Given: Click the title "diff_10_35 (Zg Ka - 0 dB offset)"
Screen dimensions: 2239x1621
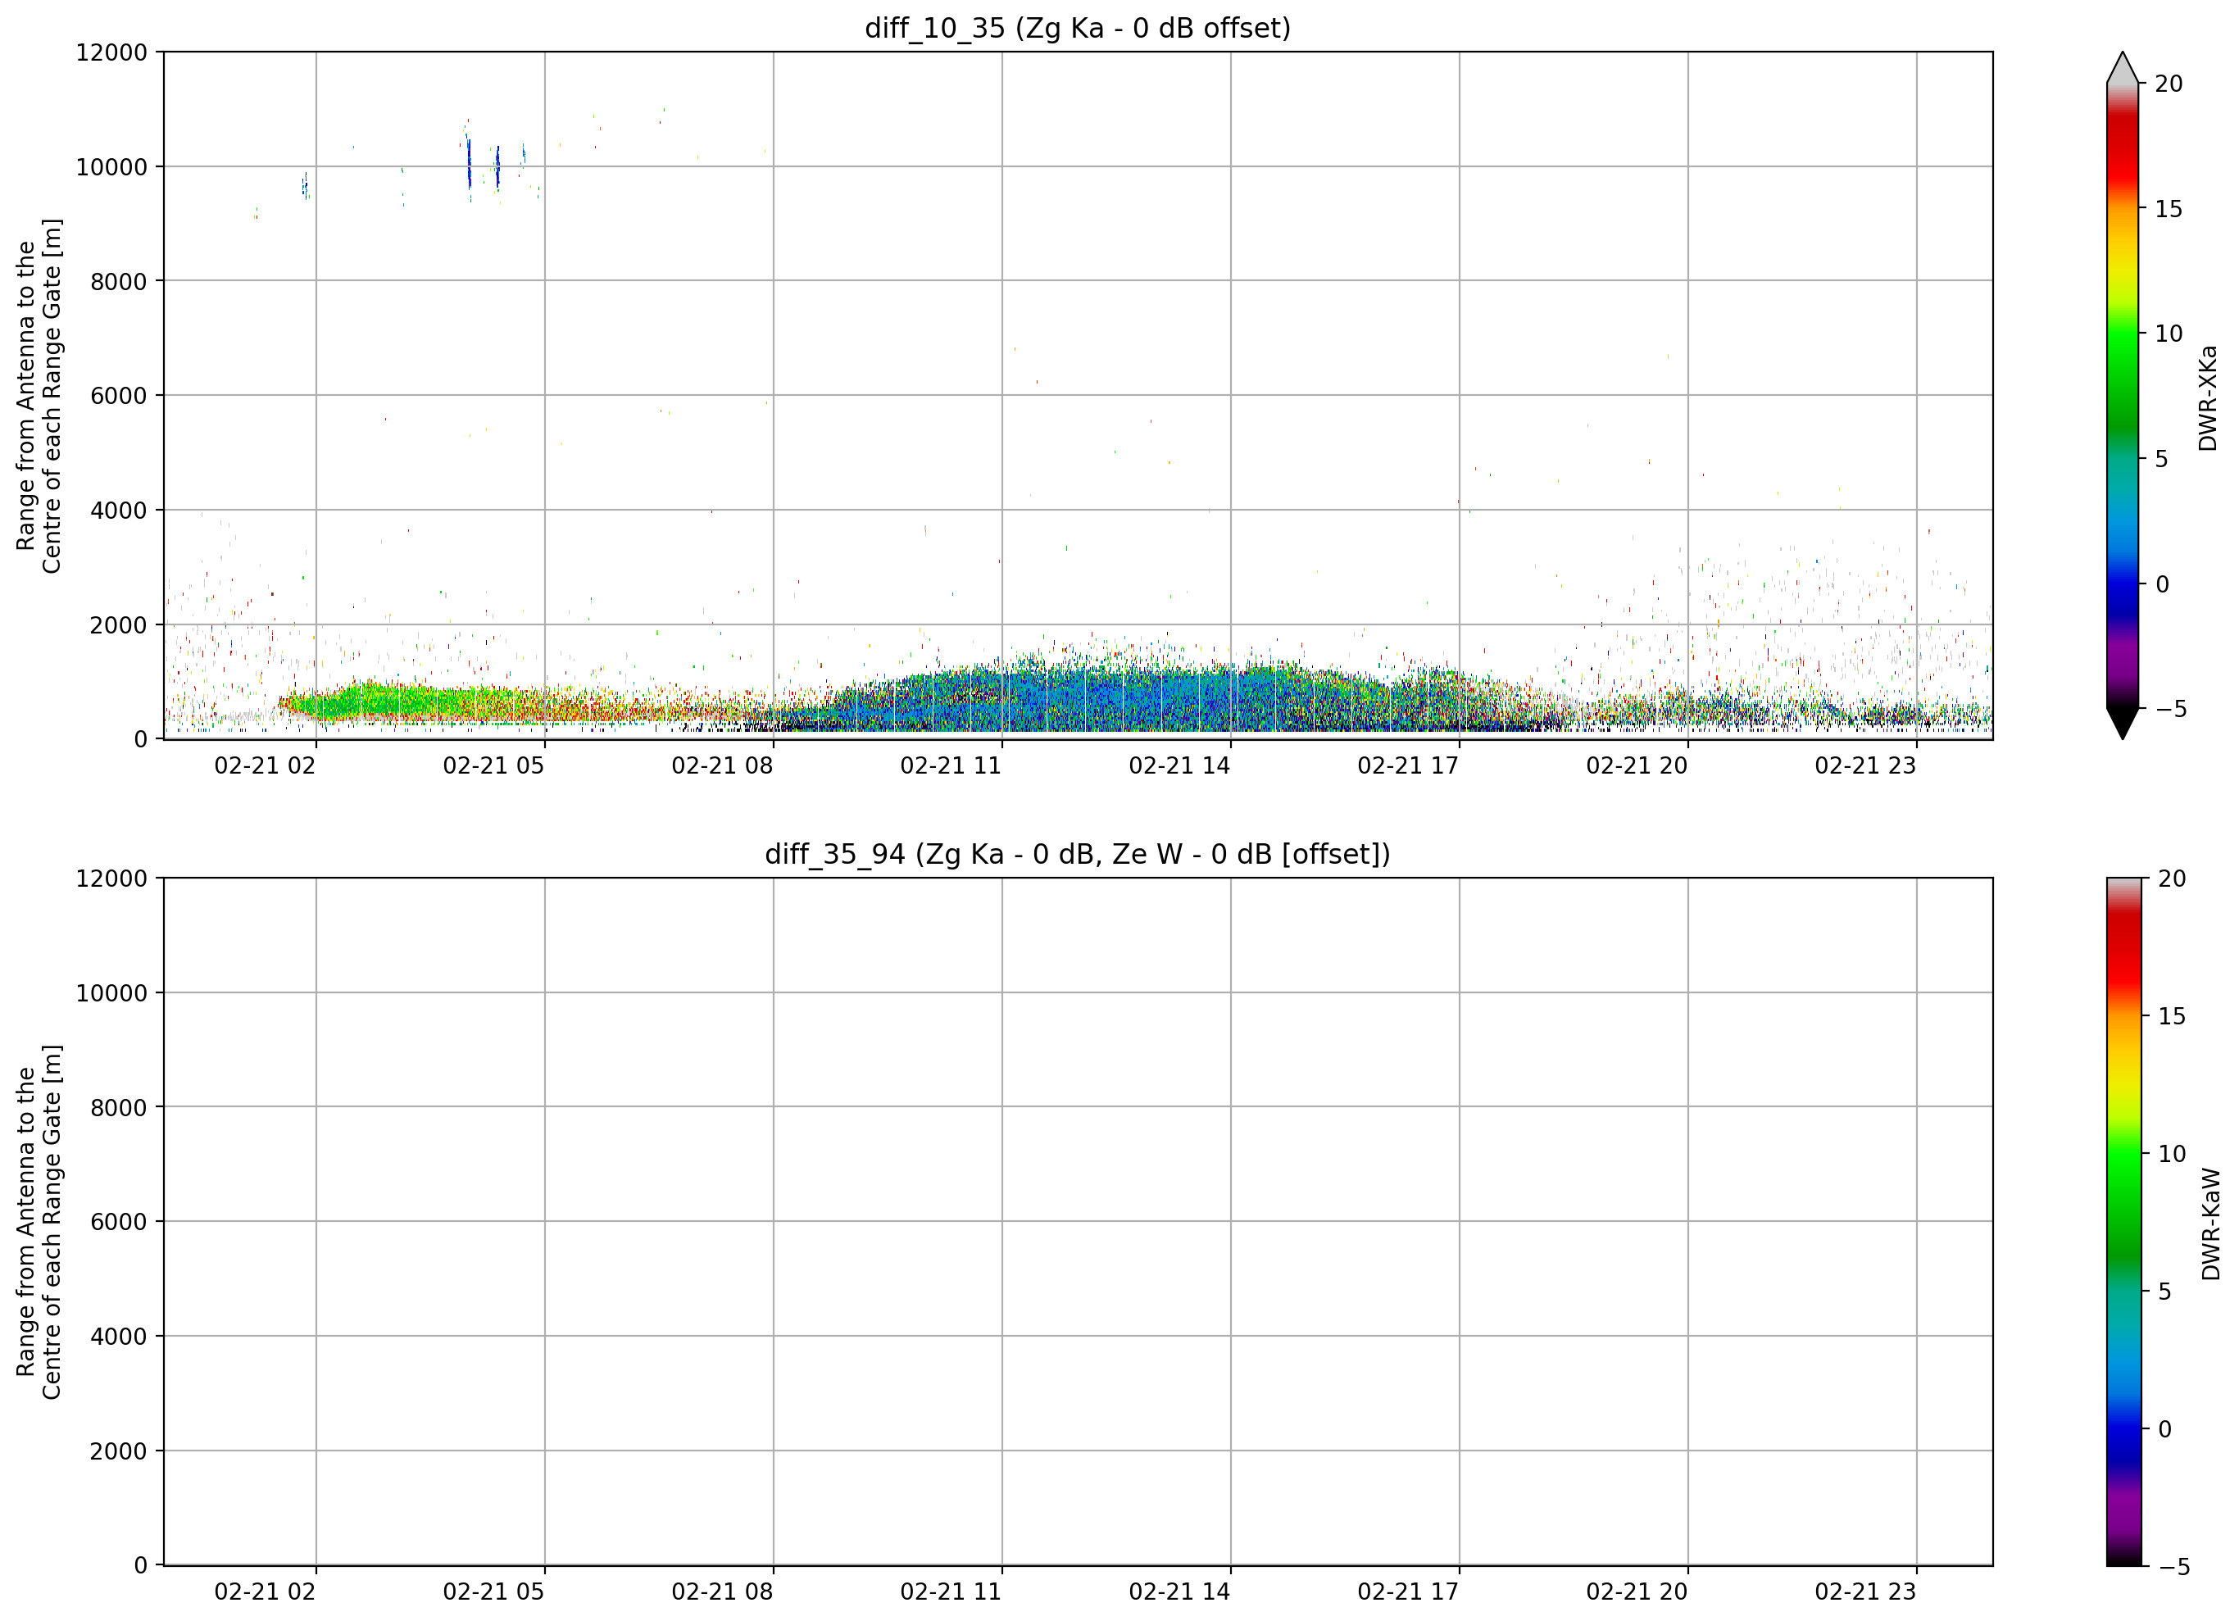Looking at the screenshot, I should click(1078, 28).
